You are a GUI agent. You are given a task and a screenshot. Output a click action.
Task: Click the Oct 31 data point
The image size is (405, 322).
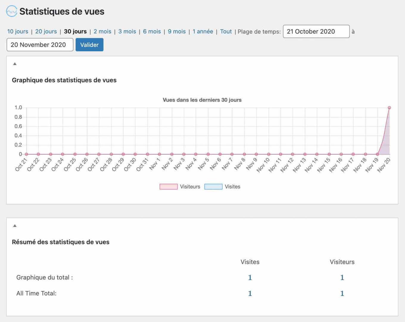pos(147,154)
